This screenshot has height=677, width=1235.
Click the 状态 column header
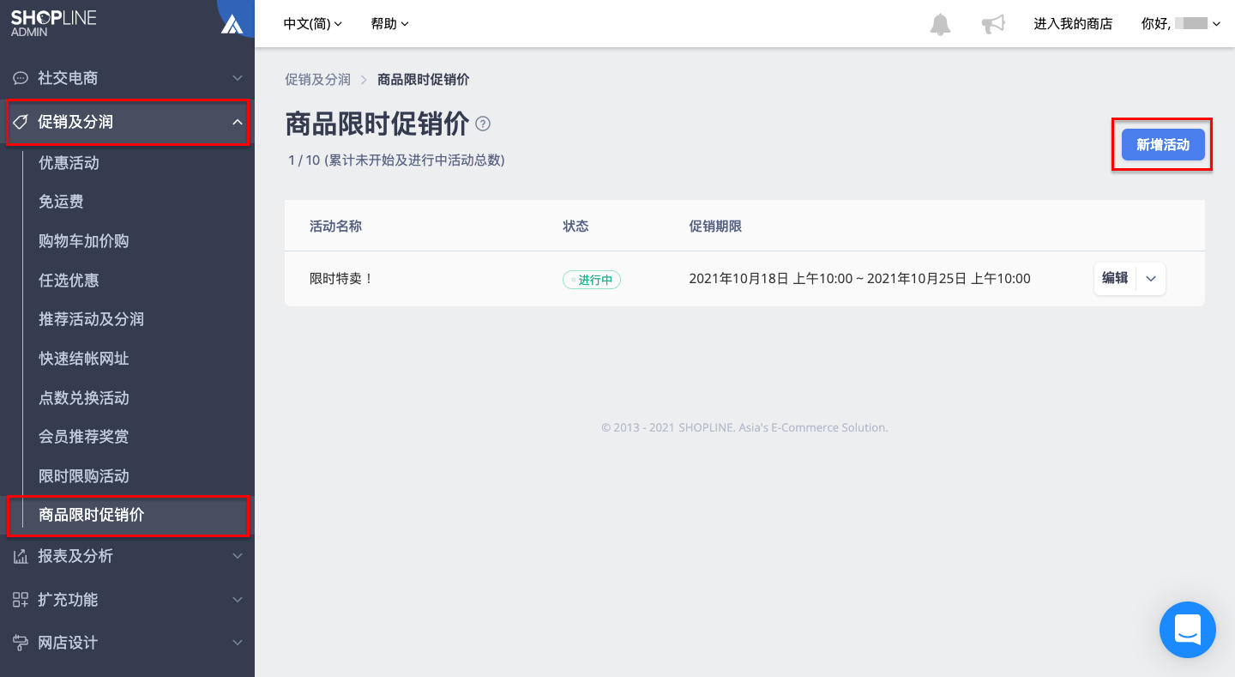pos(575,226)
